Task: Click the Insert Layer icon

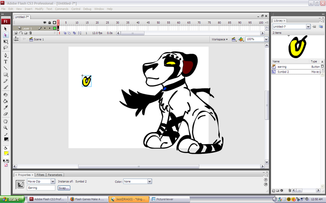Action: click(x=16, y=33)
